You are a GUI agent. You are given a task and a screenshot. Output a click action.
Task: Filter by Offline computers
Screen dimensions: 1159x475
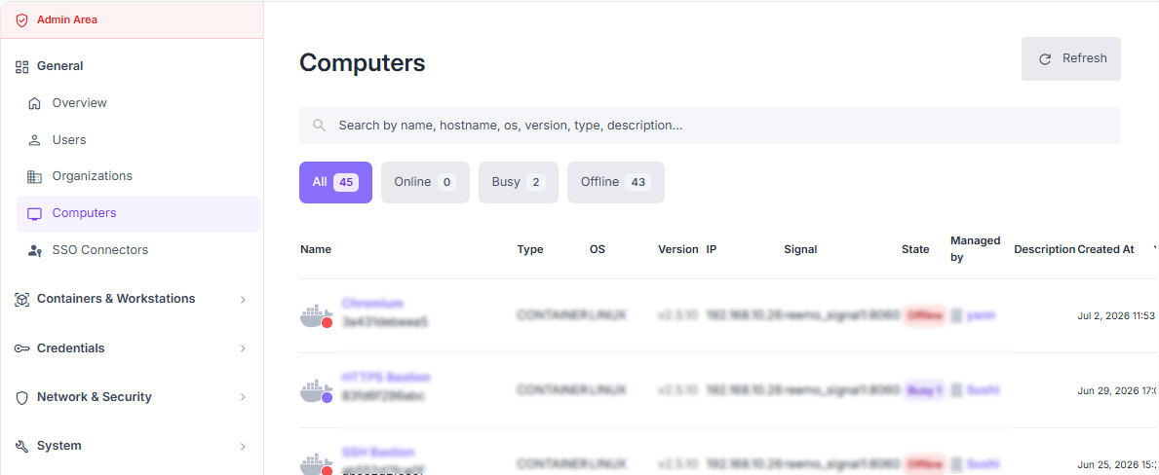click(616, 182)
